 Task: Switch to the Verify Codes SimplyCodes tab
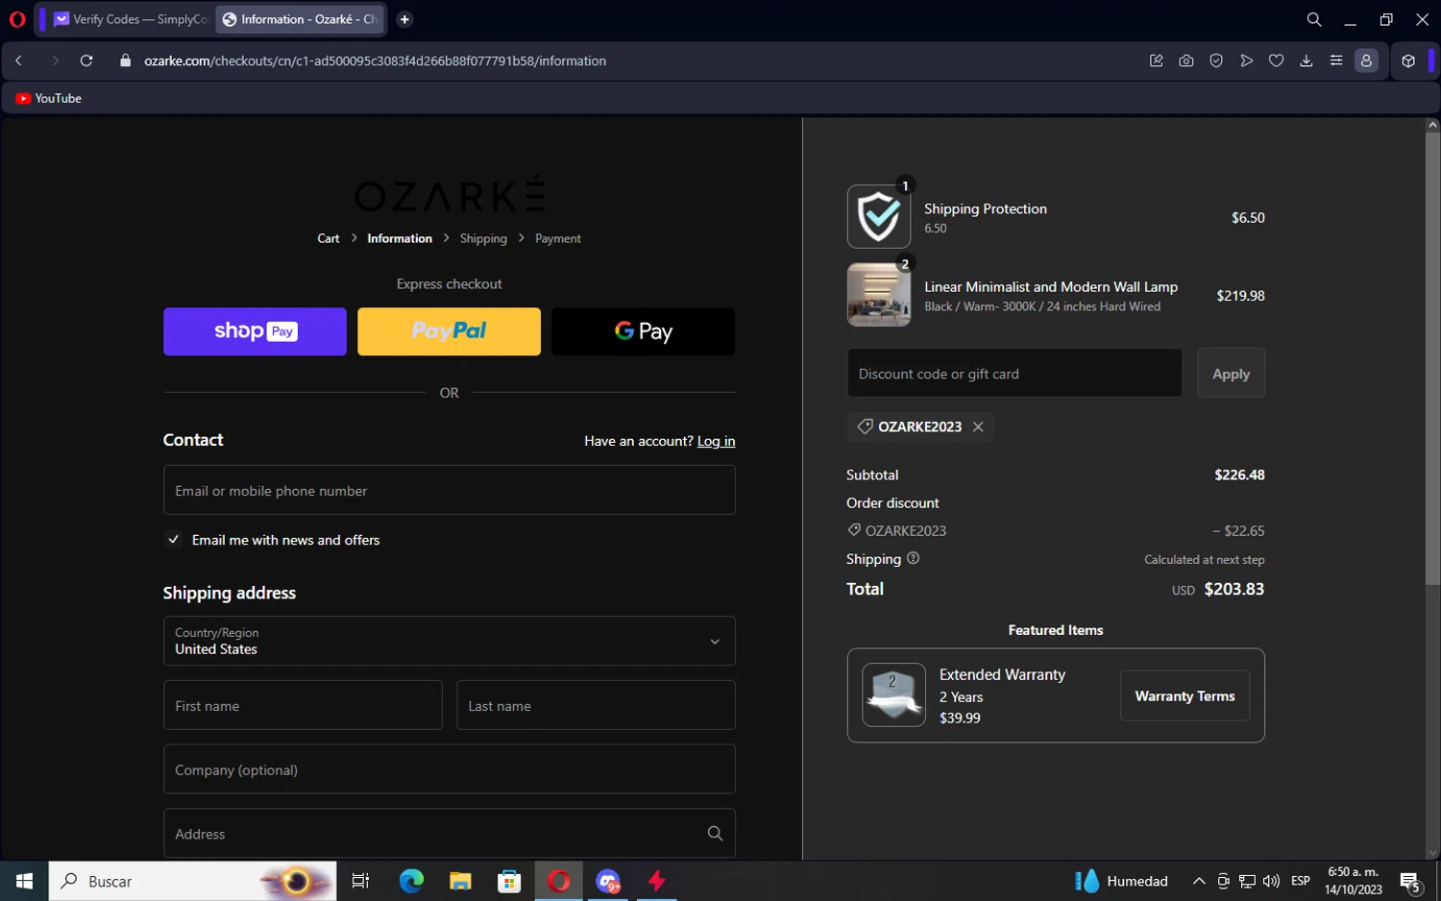coord(130,19)
